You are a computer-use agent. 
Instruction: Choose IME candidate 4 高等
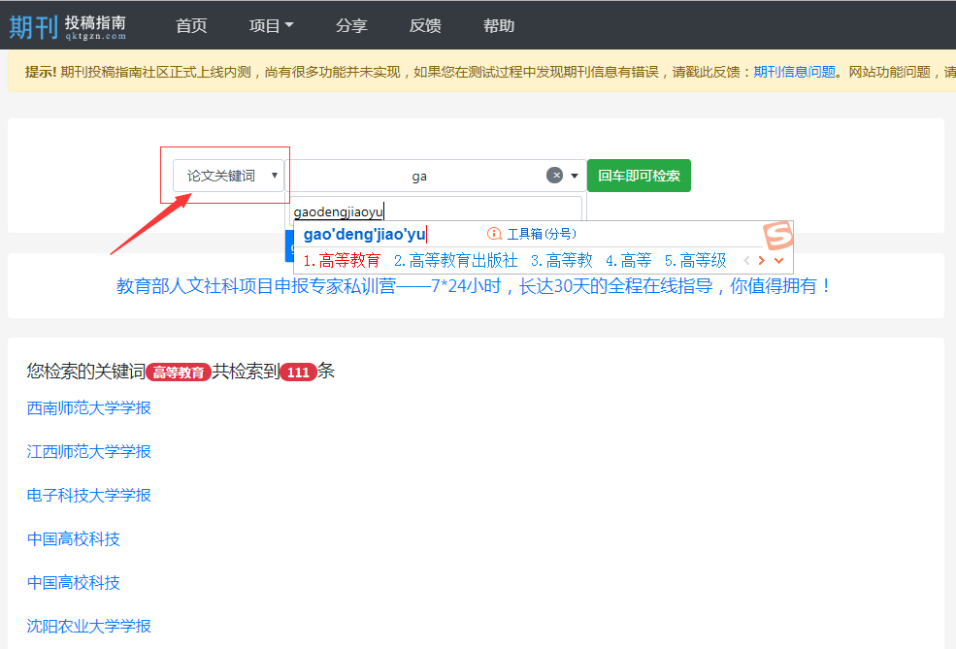pos(629,261)
